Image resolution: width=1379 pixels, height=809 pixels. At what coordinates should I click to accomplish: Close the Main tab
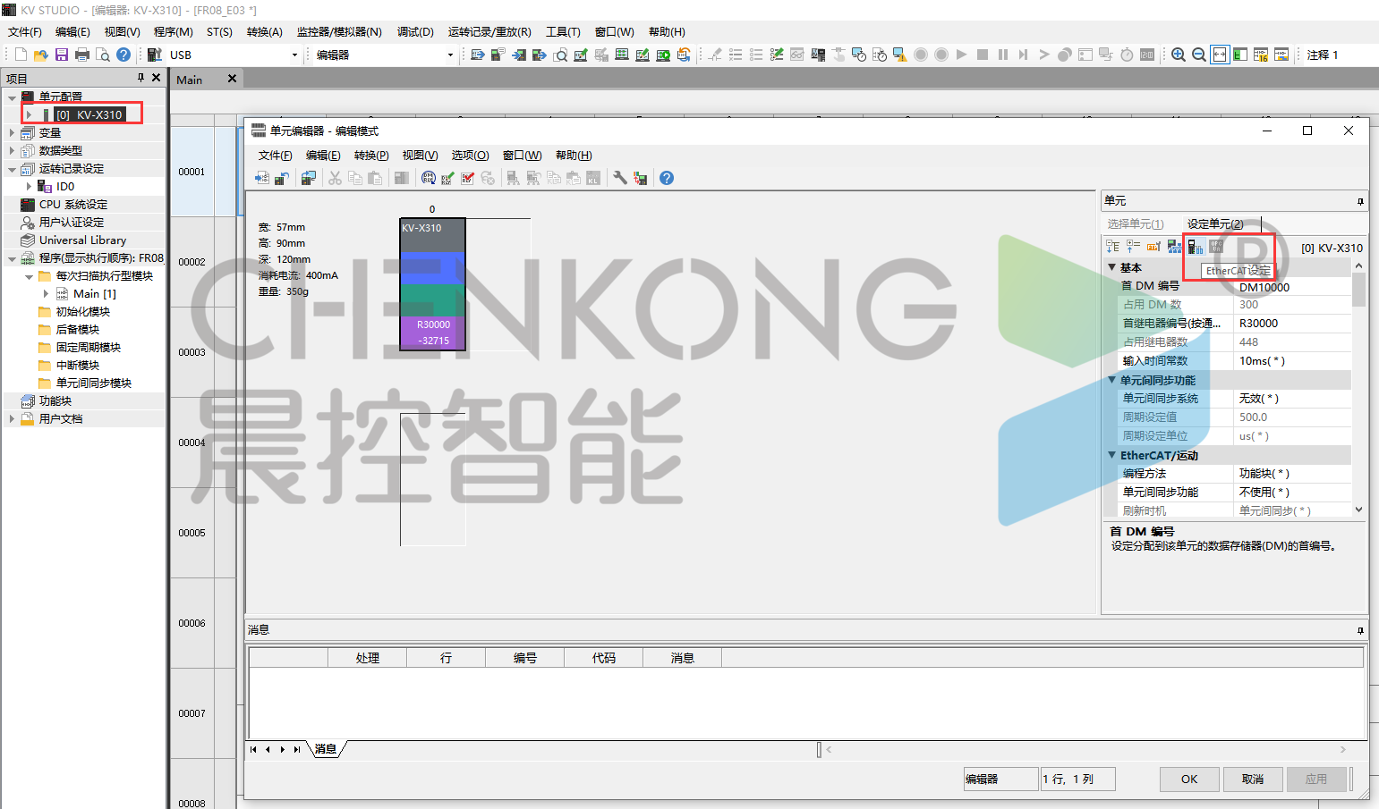[x=232, y=79]
